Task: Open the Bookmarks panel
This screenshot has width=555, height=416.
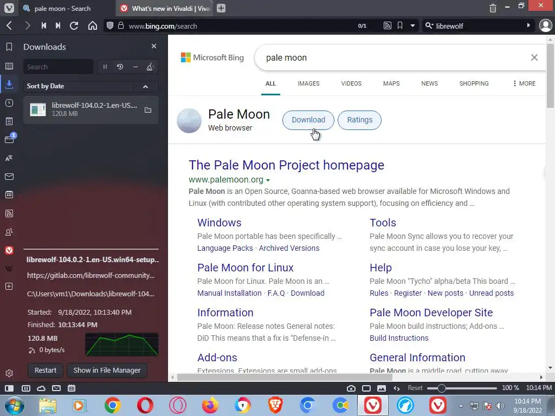Action: pyautogui.click(x=9, y=47)
